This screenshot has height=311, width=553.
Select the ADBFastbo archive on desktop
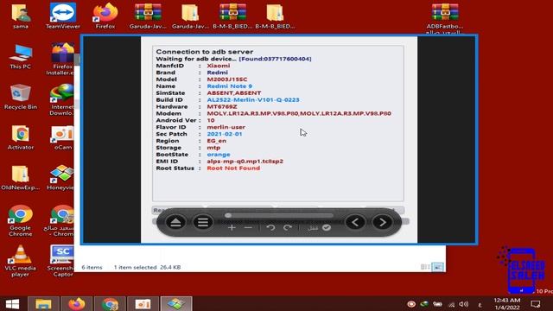[x=445, y=17]
